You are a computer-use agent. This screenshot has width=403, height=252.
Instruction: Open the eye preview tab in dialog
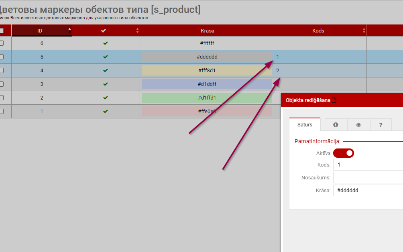pos(358,125)
